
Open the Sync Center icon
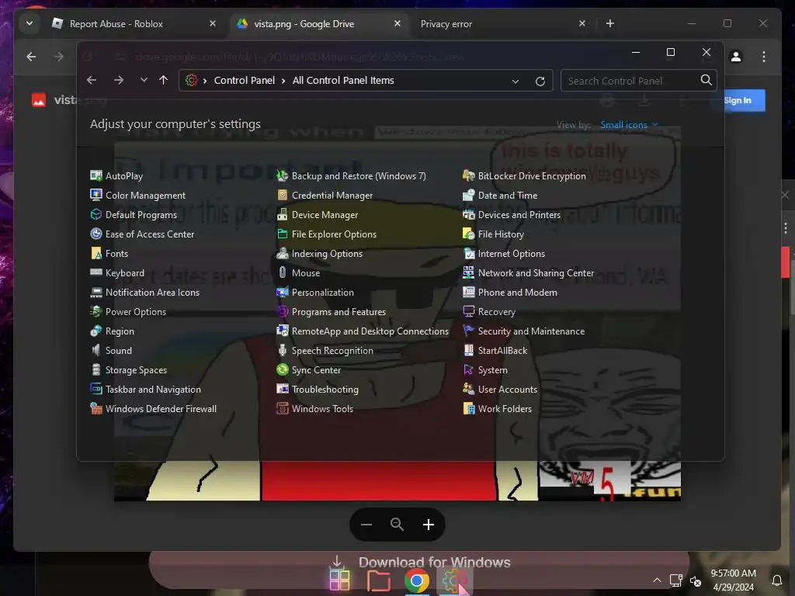click(283, 370)
